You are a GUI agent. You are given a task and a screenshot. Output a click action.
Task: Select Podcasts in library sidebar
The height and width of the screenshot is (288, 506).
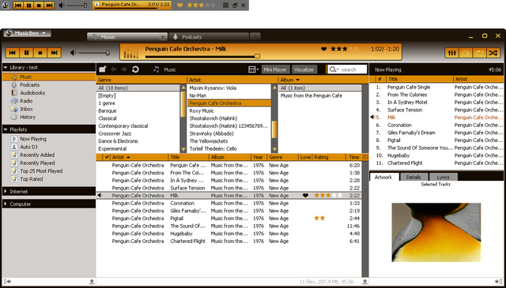coord(30,84)
